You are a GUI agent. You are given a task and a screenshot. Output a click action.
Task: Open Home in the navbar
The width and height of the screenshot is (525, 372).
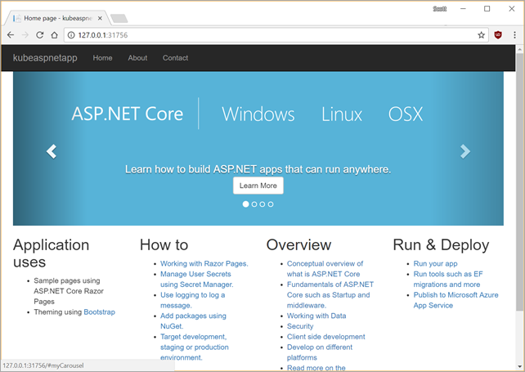click(x=102, y=58)
